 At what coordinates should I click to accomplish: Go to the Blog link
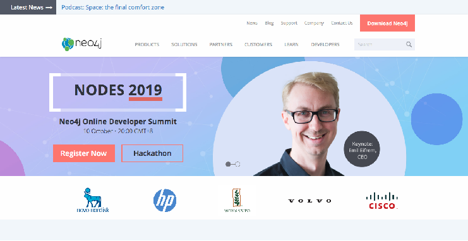[269, 23]
